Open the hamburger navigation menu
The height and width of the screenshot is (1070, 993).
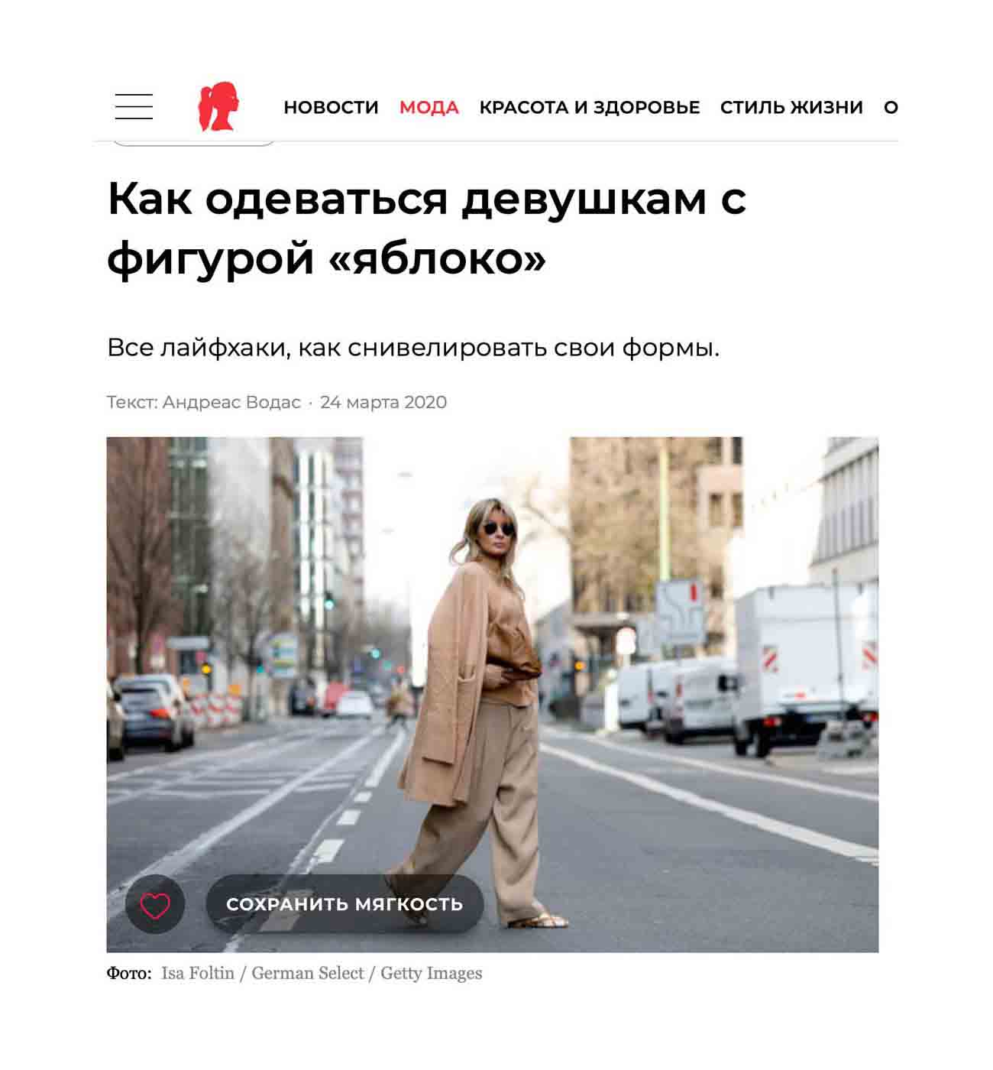[x=134, y=106]
